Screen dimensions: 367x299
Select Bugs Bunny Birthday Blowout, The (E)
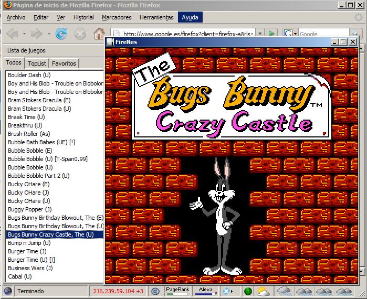point(55,218)
